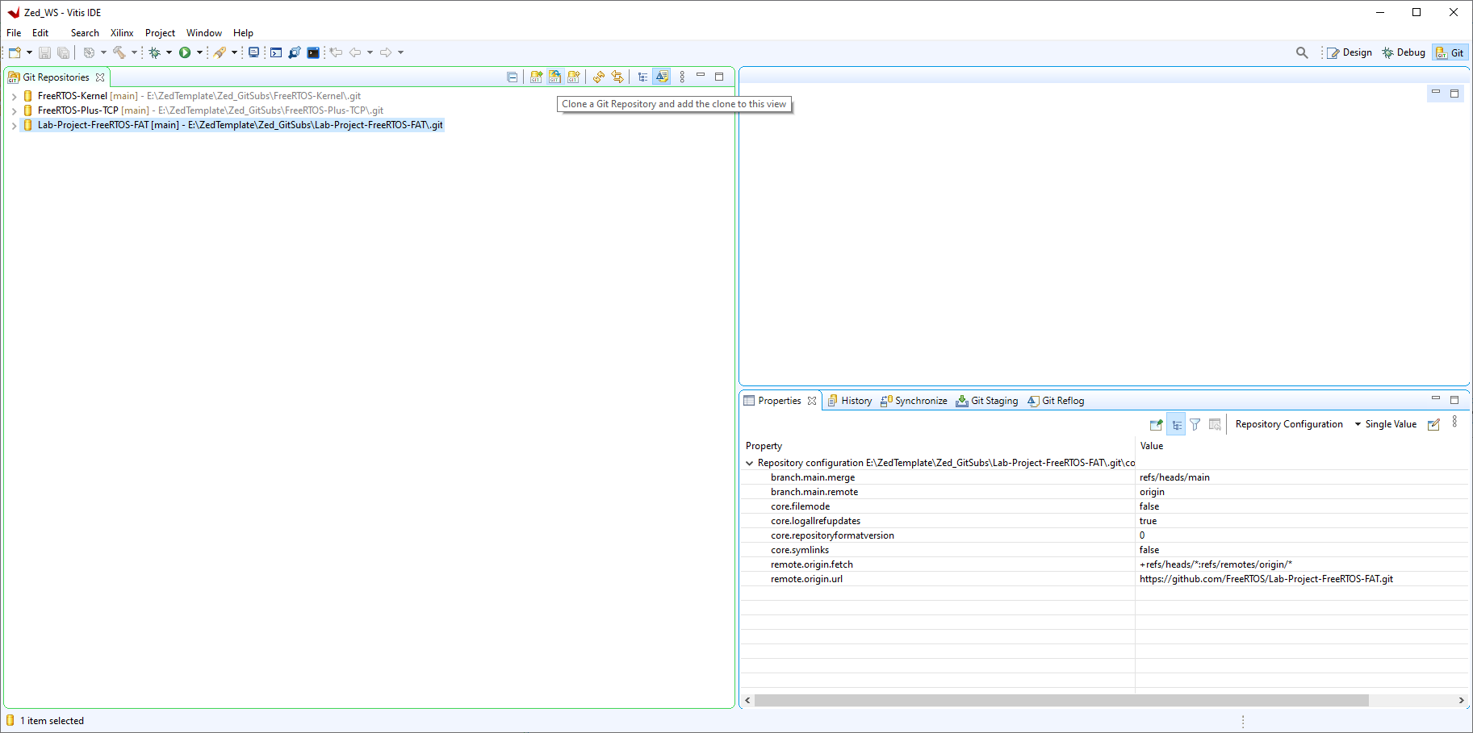Click the New project toolbar icon
1473x733 pixels.
[x=15, y=52]
